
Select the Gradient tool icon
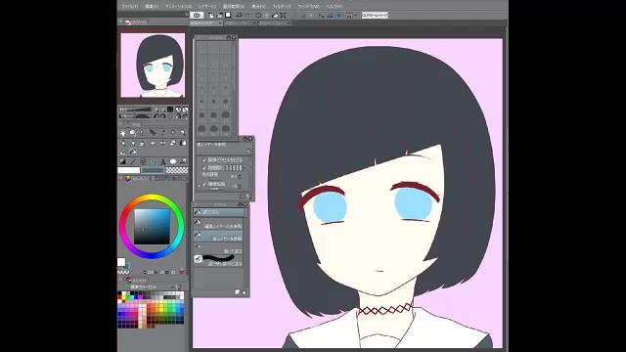123,161
